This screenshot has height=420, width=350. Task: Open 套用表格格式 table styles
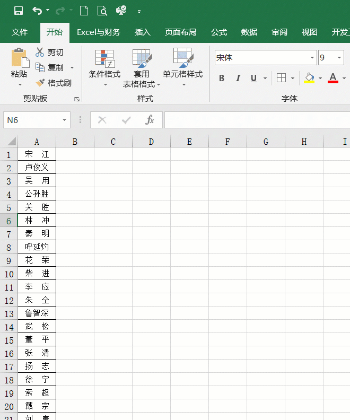pyautogui.click(x=142, y=68)
